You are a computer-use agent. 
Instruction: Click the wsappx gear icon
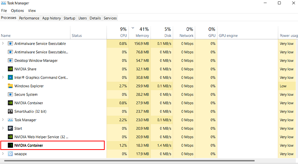pyautogui.click(x=10, y=154)
